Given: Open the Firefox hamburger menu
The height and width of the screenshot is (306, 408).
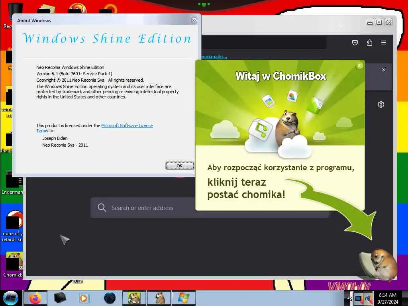Looking at the screenshot, I should [384, 42].
